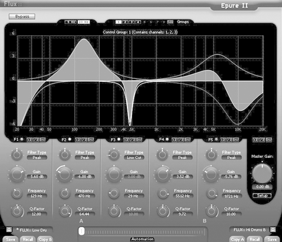282x242 pixels.
Task: Click the Copy B button
Action: [x=45, y=239]
